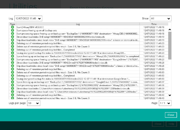Click info icon beside 'Start [ AhsayOBM v9.5.0.0 ]'
Image resolution: width=180 pixels, height=130 pixels.
pos(12,27)
